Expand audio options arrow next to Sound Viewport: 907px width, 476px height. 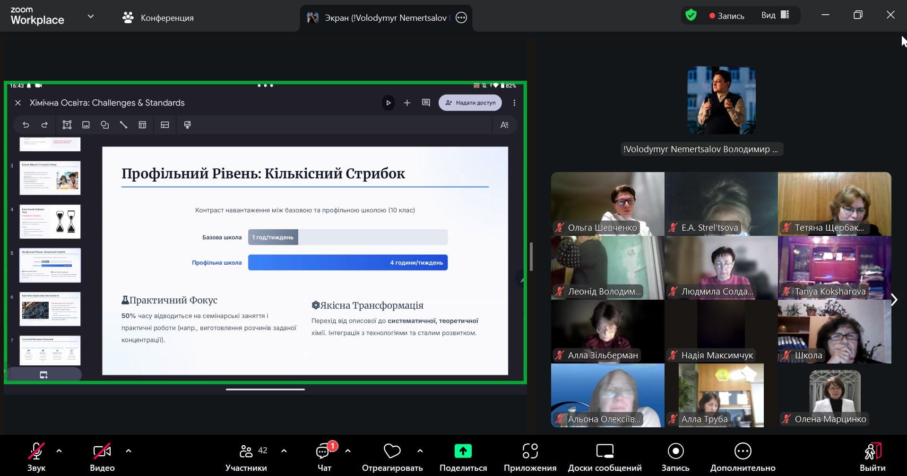pos(59,451)
